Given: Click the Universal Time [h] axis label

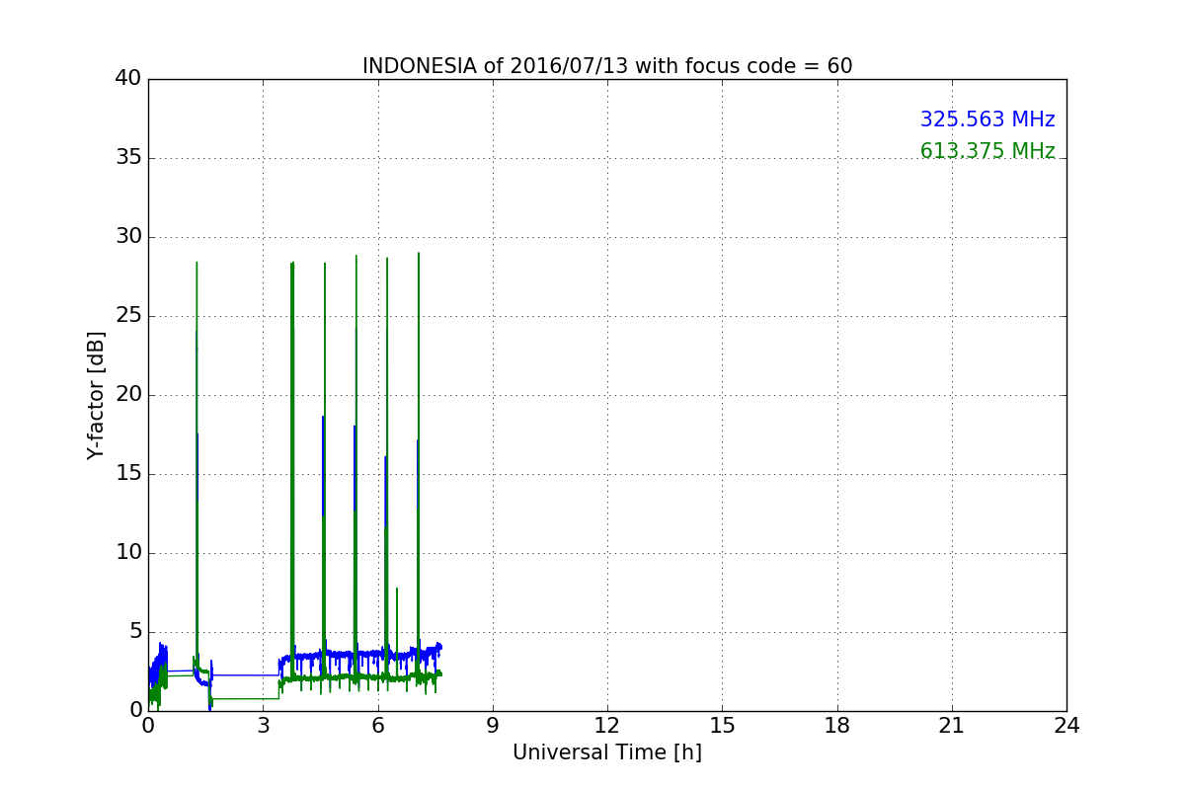Looking at the screenshot, I should point(607,752).
